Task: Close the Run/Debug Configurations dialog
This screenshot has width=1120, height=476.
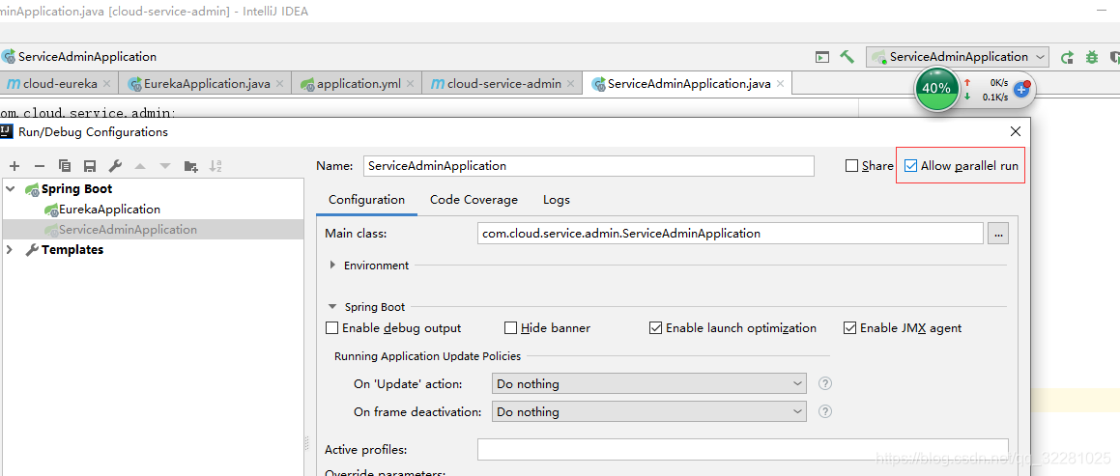Action: click(1015, 131)
